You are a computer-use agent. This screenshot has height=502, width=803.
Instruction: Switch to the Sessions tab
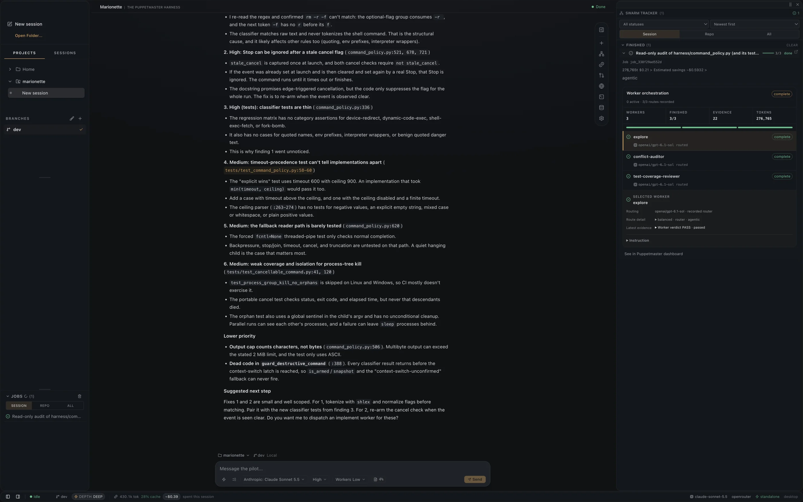pos(65,53)
